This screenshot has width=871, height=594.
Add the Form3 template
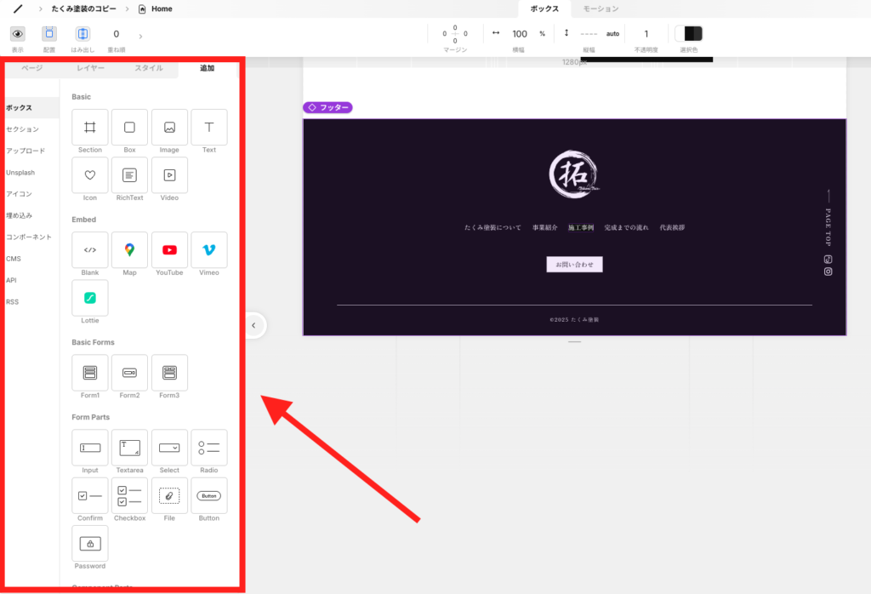[169, 373]
